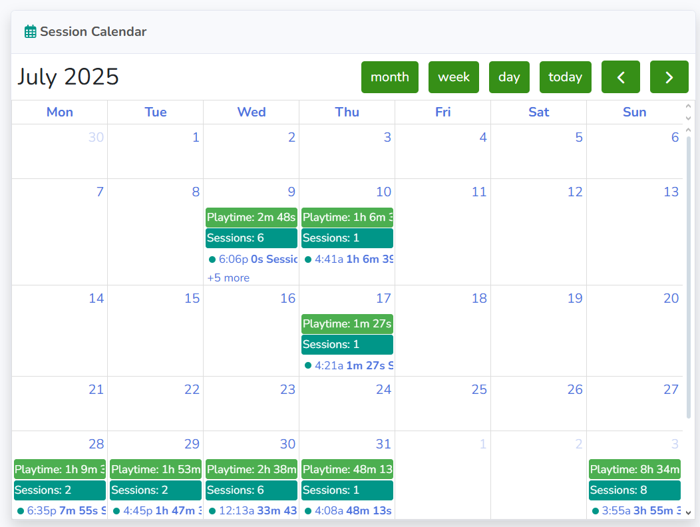Click the green dot beside the 4:41a session
This screenshot has height=527, width=700.
308,260
